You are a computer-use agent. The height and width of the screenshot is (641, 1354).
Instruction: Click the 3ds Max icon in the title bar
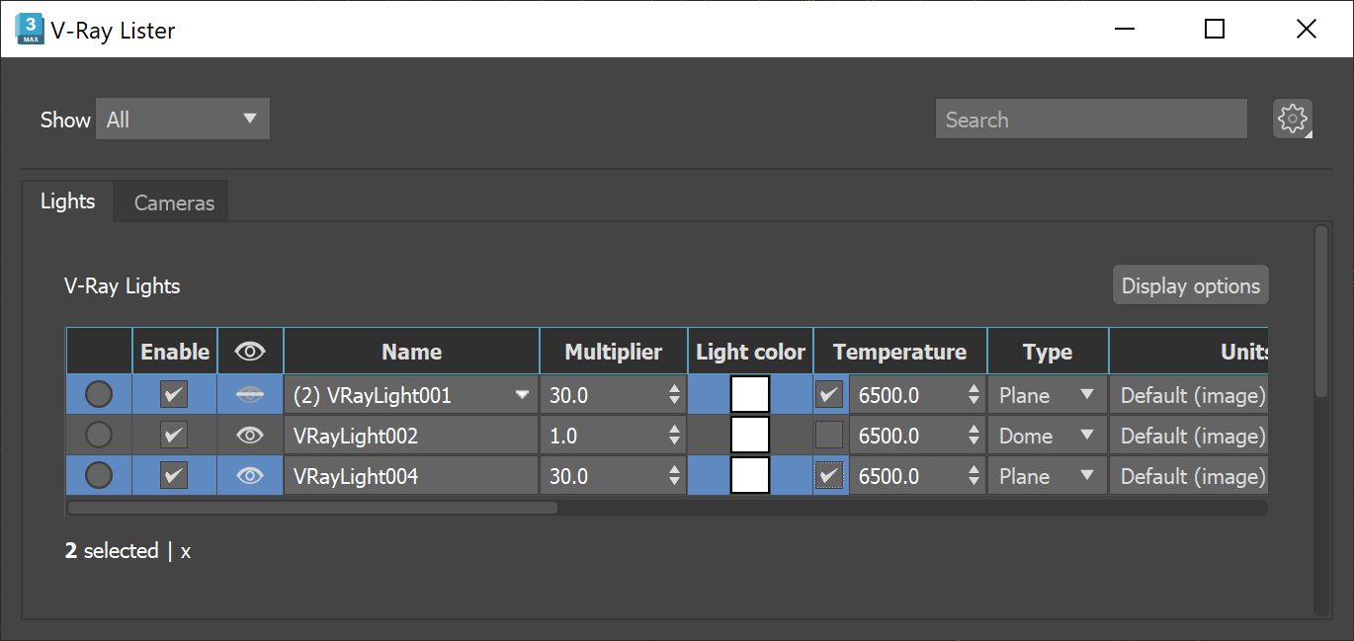click(29, 29)
